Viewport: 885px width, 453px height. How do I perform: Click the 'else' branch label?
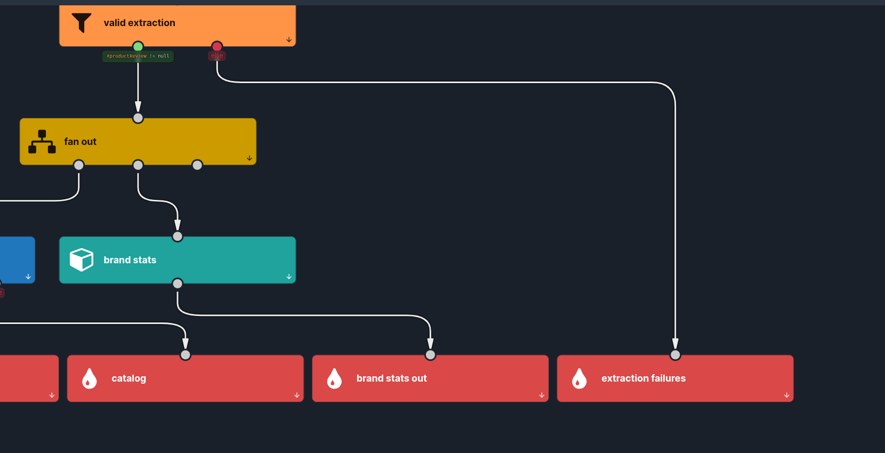coord(217,55)
